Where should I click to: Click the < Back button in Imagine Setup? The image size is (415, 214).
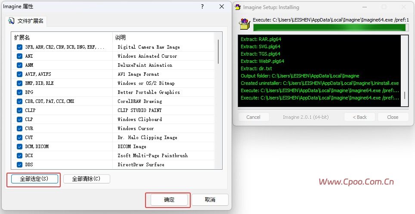coord(359,117)
